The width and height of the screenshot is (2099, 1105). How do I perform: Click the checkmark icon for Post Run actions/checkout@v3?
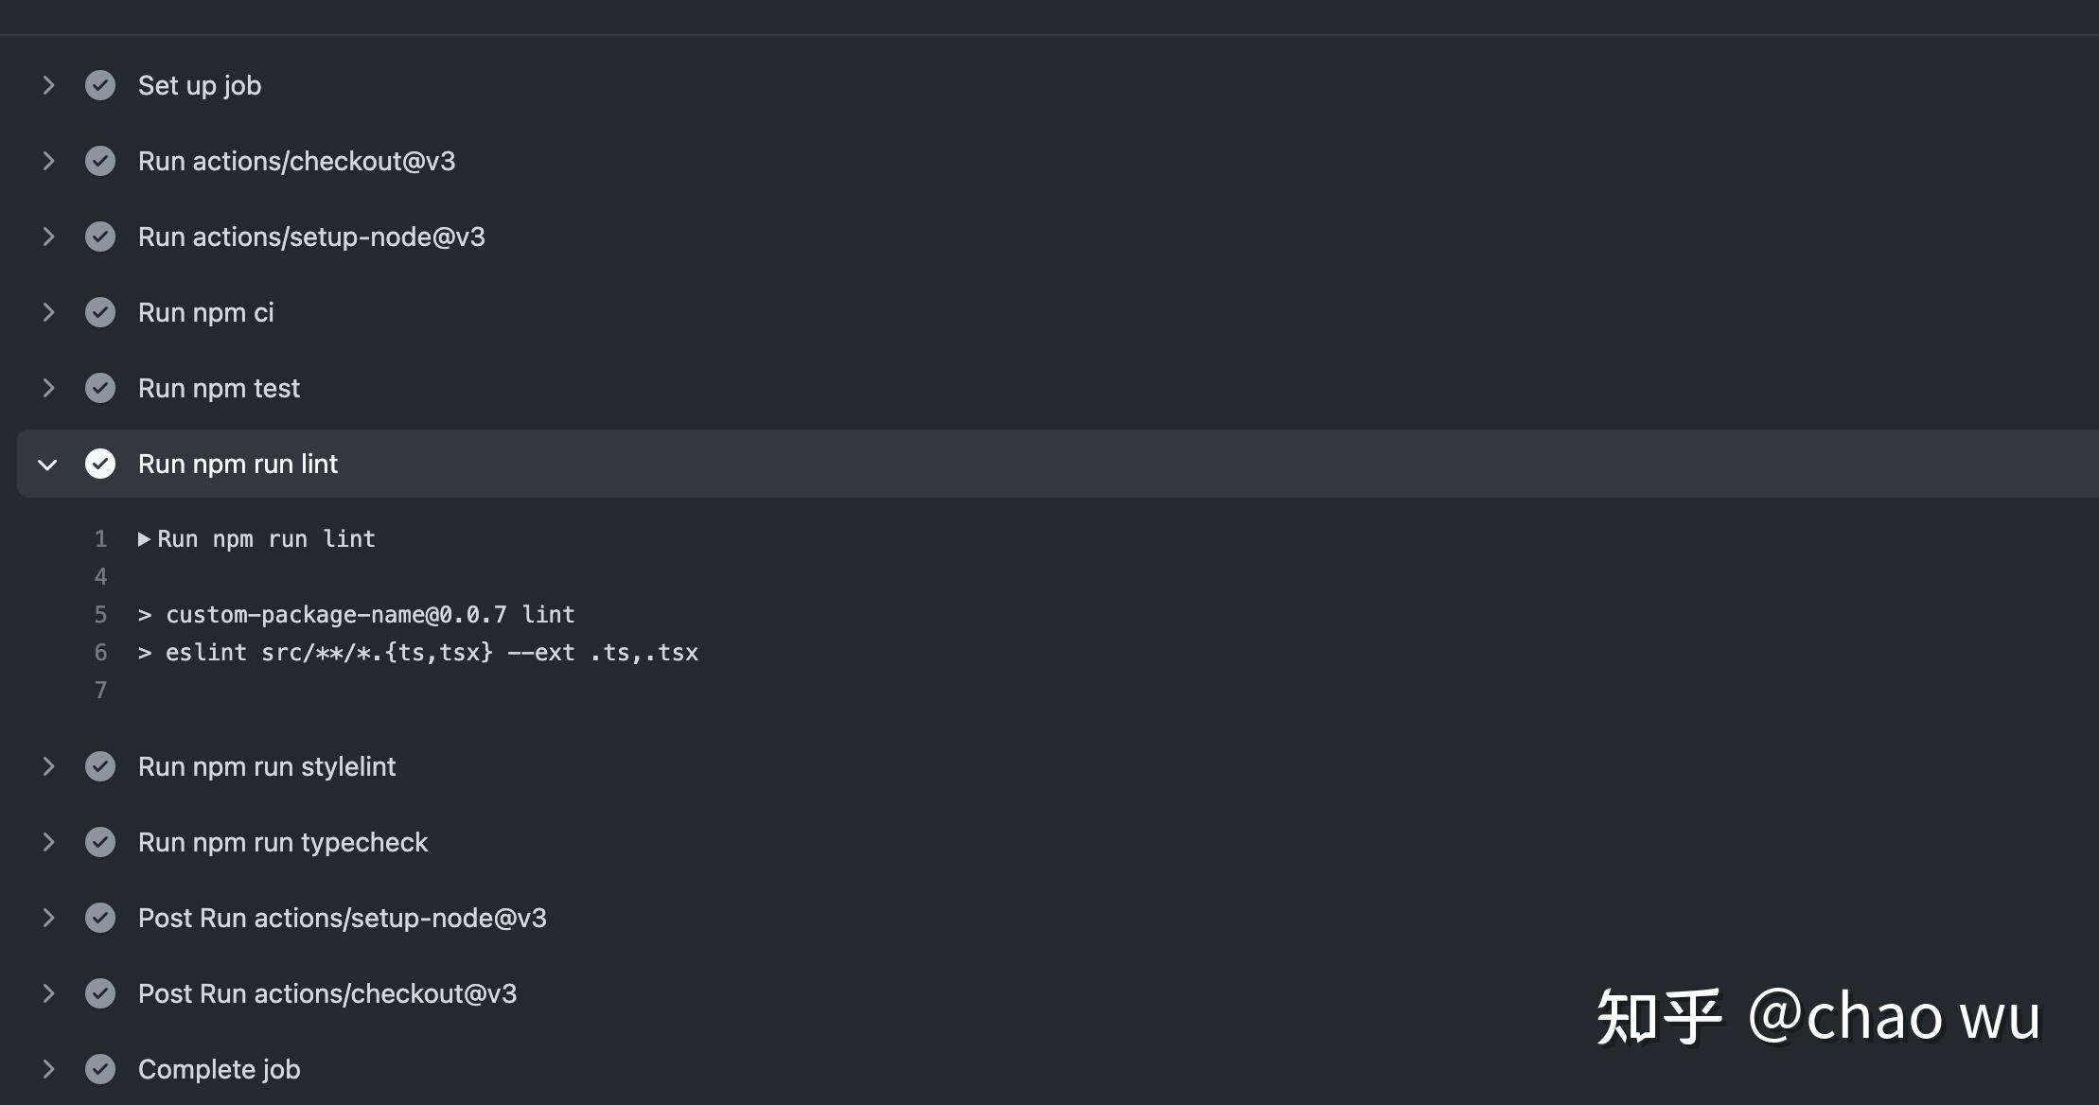click(100, 993)
